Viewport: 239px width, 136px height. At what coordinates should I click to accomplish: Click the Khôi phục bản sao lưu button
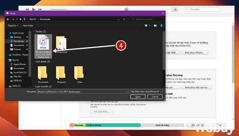(x=196, y=88)
